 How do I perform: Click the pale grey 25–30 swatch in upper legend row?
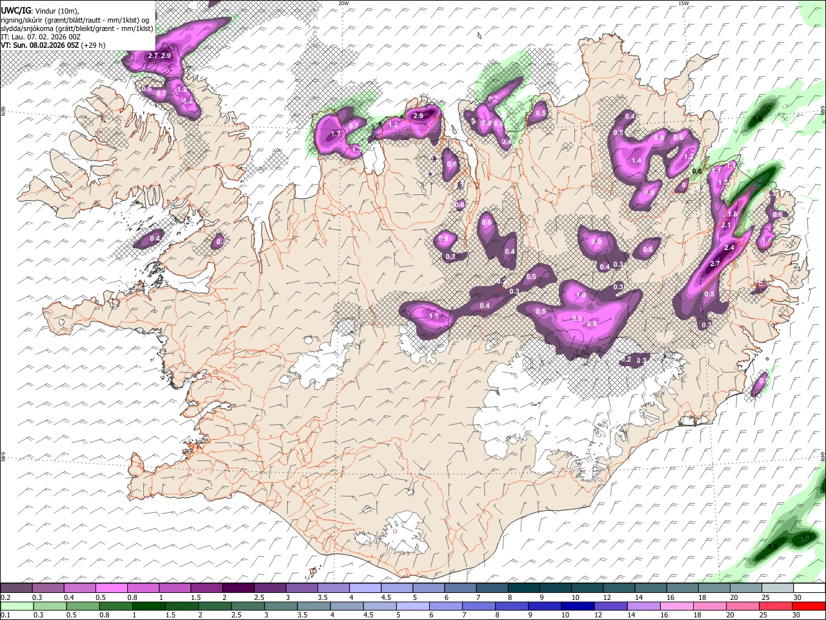pos(778,588)
